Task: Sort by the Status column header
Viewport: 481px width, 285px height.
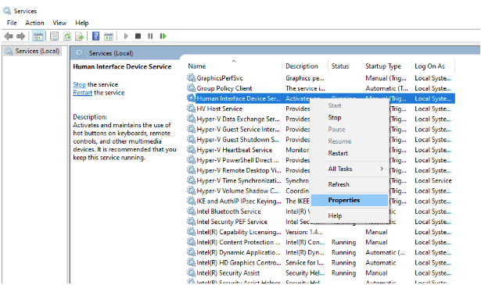Action: tap(344, 66)
